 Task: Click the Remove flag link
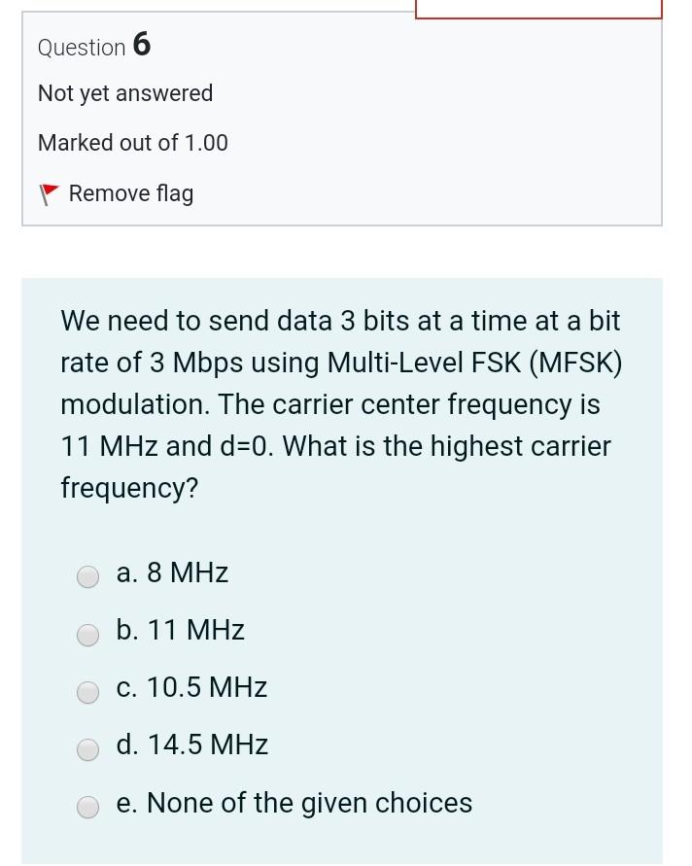point(130,193)
